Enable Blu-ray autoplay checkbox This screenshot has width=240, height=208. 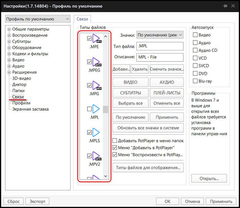tap(195, 81)
